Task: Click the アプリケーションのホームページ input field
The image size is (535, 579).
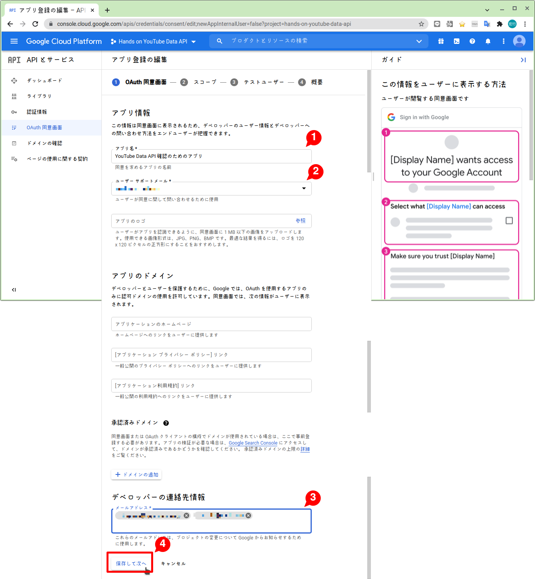Action: (211, 324)
